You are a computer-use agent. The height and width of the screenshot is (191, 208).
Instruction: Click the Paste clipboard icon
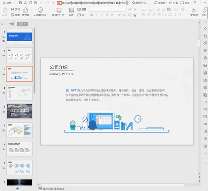click(5, 10)
